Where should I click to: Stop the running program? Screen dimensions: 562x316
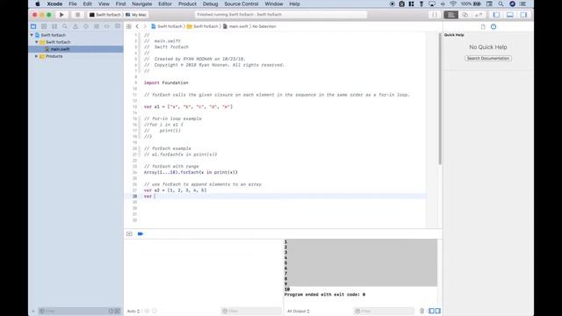click(x=77, y=15)
